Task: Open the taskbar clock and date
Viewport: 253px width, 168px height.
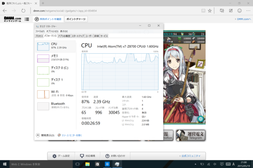Action: [x=244, y=164]
